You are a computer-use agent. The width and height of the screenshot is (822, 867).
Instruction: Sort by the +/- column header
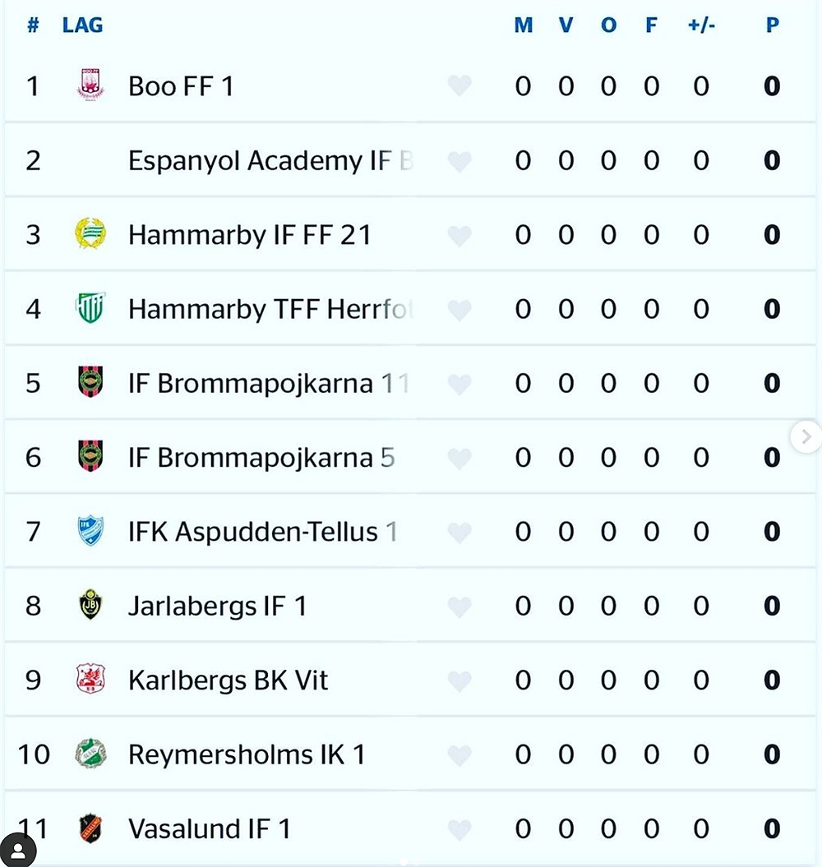(x=701, y=25)
